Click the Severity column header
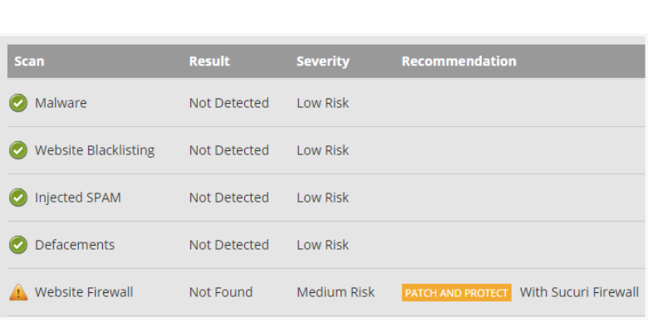This screenshot has height=332, width=648. tap(322, 61)
